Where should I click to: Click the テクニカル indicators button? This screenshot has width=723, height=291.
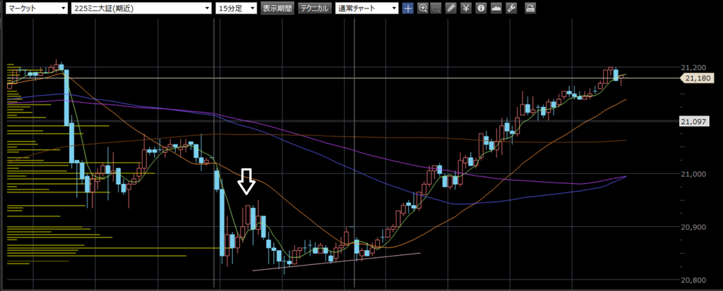(x=314, y=8)
